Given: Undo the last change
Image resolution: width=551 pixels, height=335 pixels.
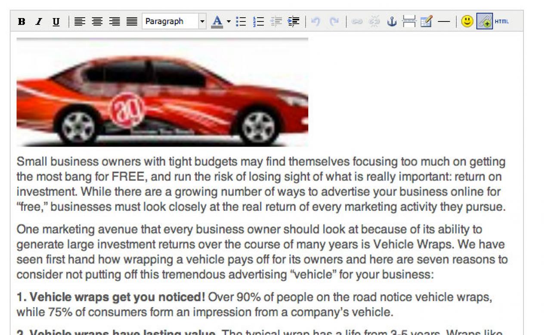Looking at the screenshot, I should 316,21.
